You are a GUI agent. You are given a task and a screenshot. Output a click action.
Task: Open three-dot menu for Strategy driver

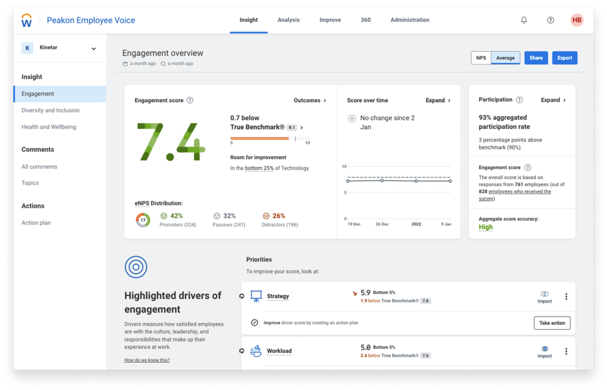(x=566, y=296)
